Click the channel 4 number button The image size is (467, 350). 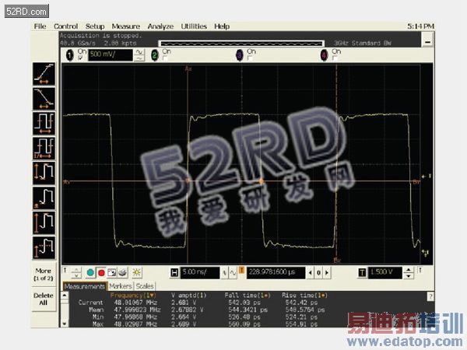[325, 55]
